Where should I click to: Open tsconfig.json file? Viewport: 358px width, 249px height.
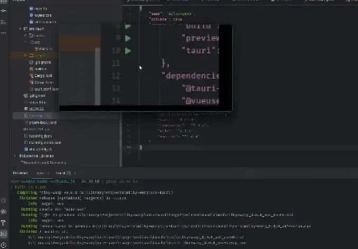click(38, 136)
